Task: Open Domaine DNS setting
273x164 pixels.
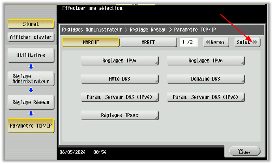Action: coord(206,79)
